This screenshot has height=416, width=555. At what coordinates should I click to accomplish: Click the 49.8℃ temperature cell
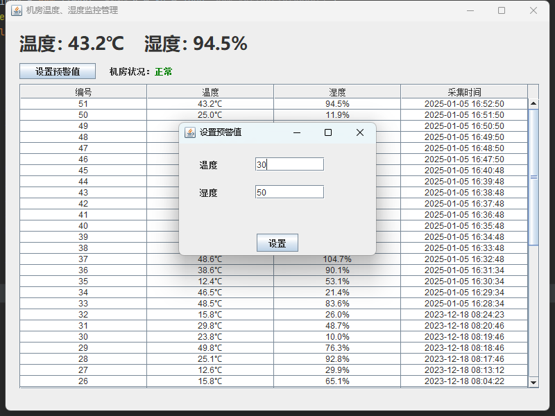(x=210, y=348)
